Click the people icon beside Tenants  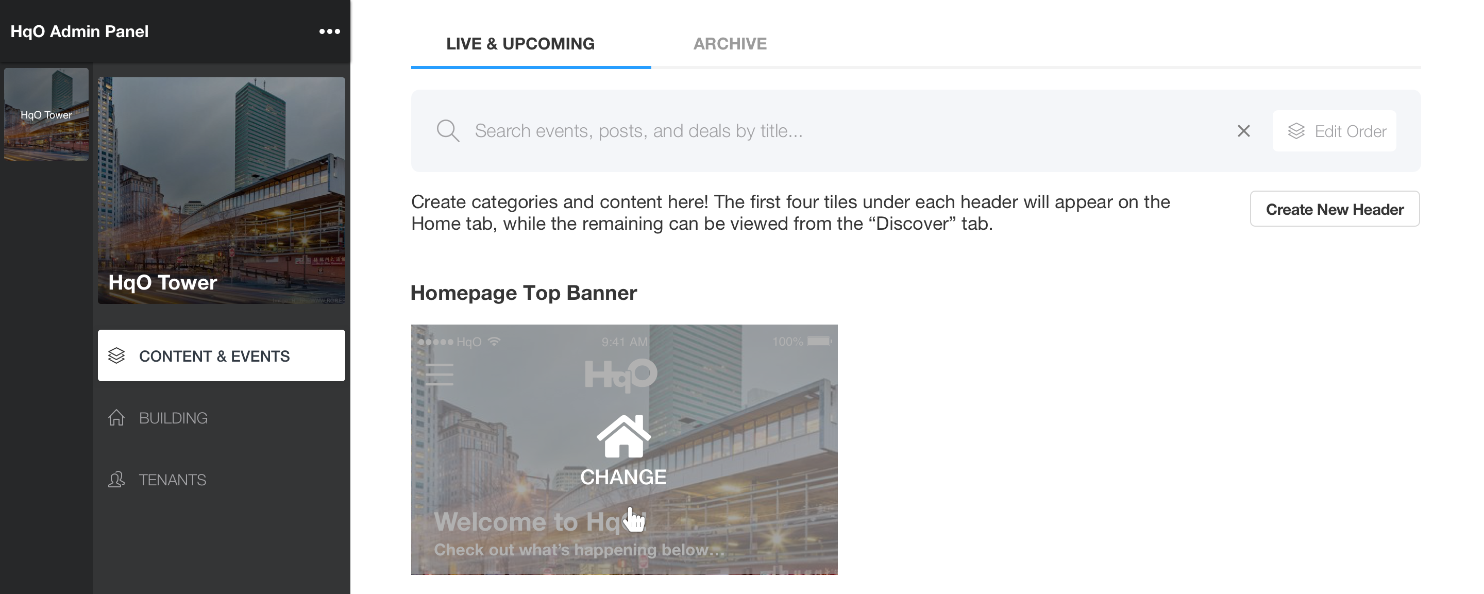click(x=116, y=479)
